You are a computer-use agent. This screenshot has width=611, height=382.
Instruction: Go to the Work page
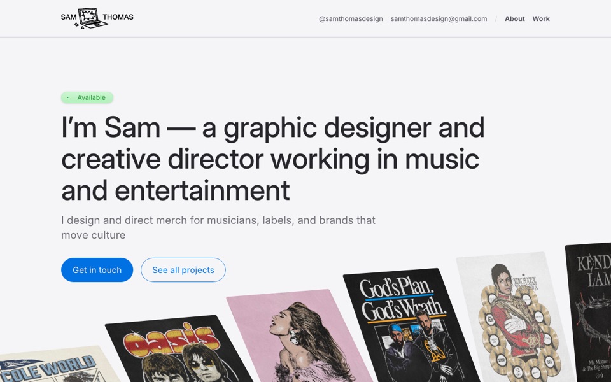click(x=541, y=18)
